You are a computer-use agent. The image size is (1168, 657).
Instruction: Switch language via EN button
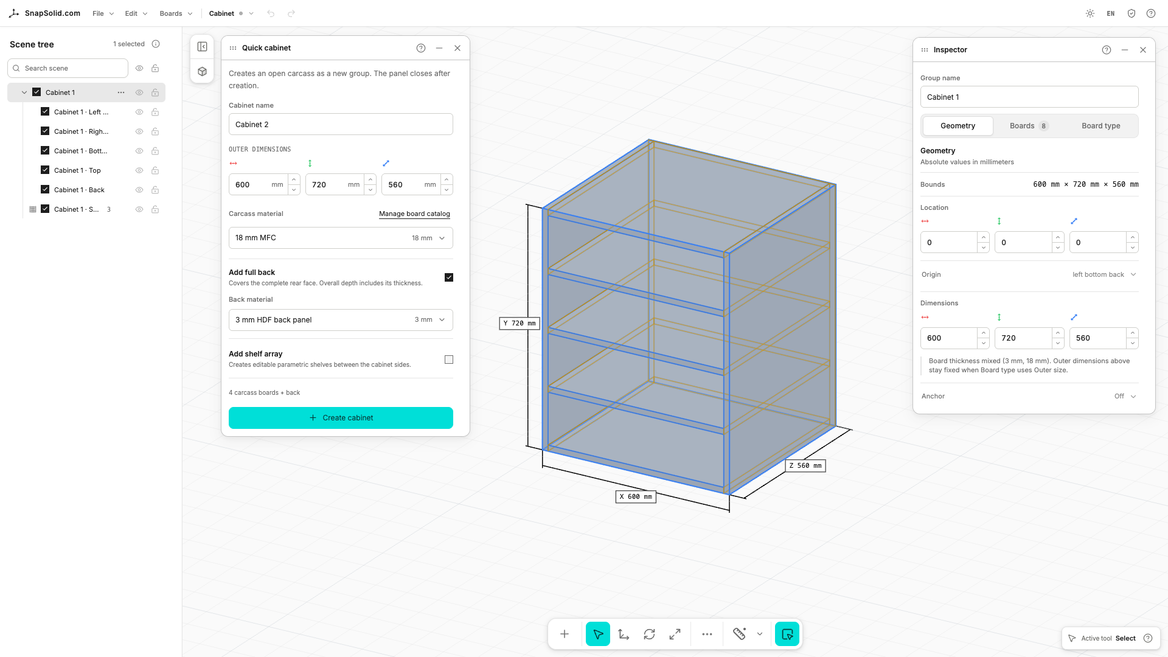click(x=1111, y=13)
